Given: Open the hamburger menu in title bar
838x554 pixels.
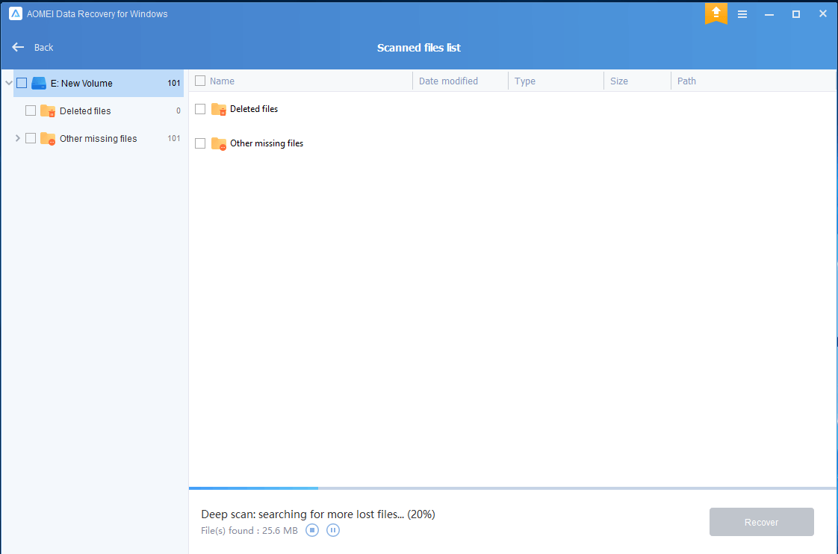Looking at the screenshot, I should (x=742, y=14).
